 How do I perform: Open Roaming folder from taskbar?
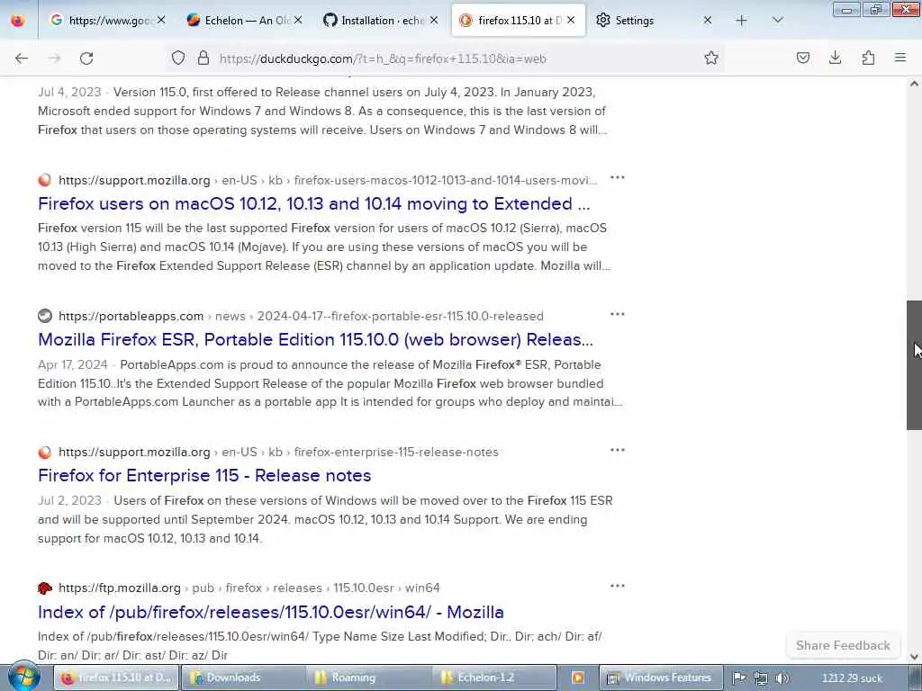click(369, 678)
